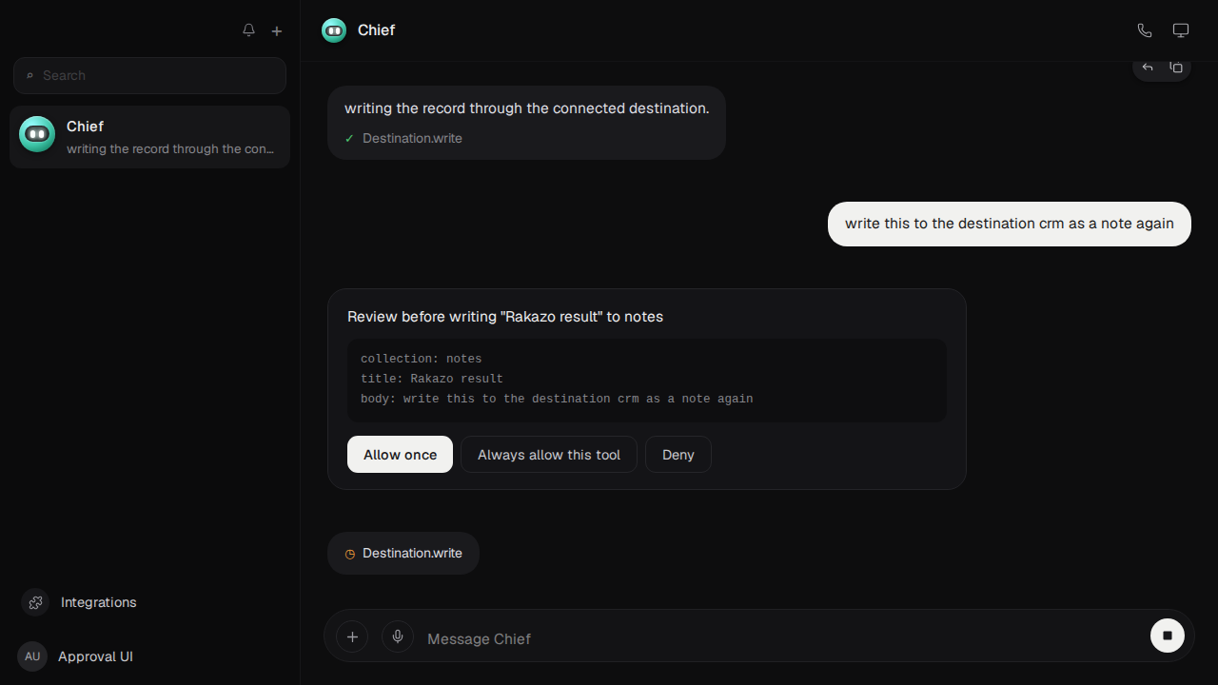Screen dimensions: 1218x685
Task: Click Allow once button
Action: (400, 455)
